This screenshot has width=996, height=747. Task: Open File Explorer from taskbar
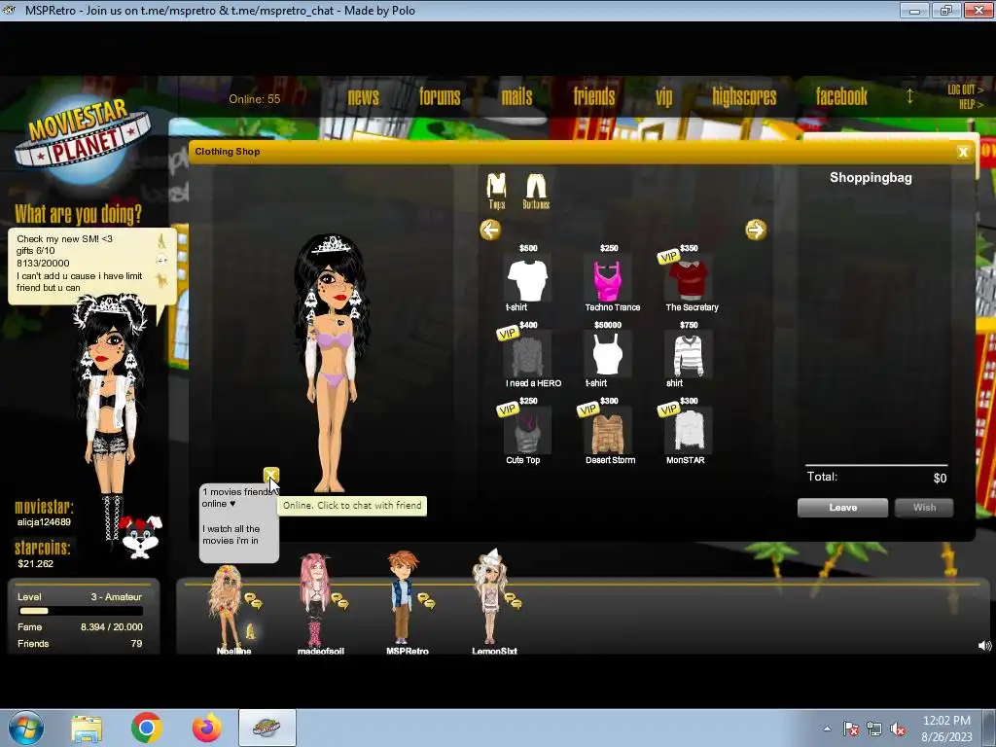(x=87, y=729)
